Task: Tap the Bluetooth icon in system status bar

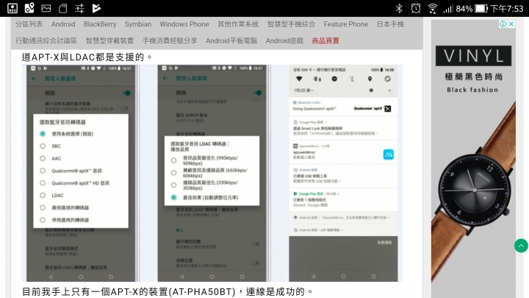Action: tap(399, 8)
